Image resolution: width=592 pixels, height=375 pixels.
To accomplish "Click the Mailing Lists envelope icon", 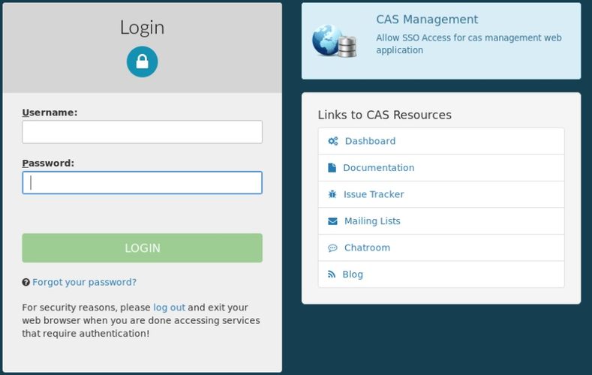I will [332, 221].
